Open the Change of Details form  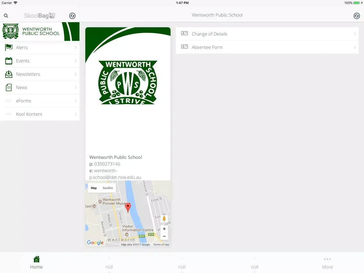(x=267, y=34)
